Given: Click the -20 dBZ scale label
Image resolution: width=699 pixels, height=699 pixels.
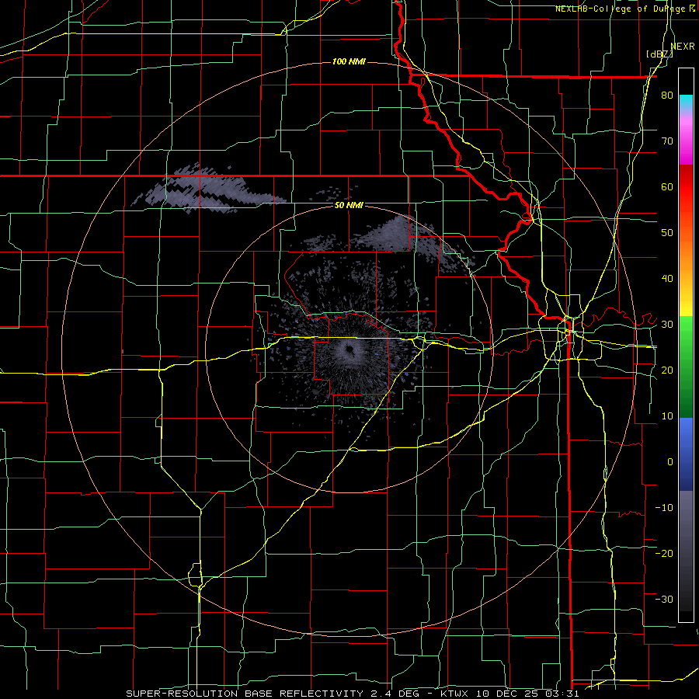Looking at the screenshot, I should click(x=664, y=553).
